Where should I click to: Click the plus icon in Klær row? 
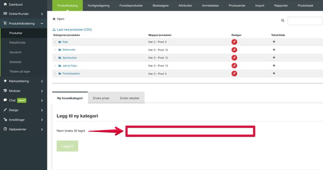pyautogui.click(x=274, y=42)
